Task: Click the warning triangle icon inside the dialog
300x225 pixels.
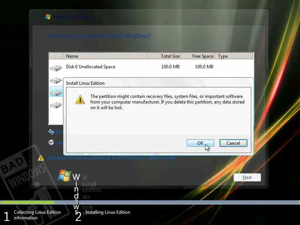Action: click(x=80, y=99)
